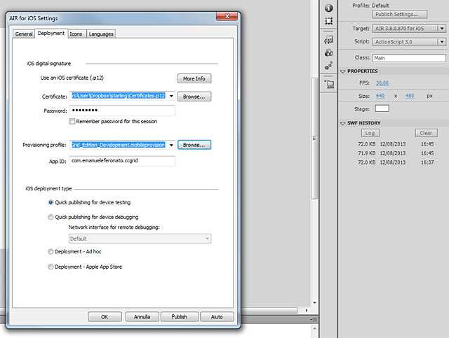
Task: Select Deployment - Apple App Store
Action: 51,267
